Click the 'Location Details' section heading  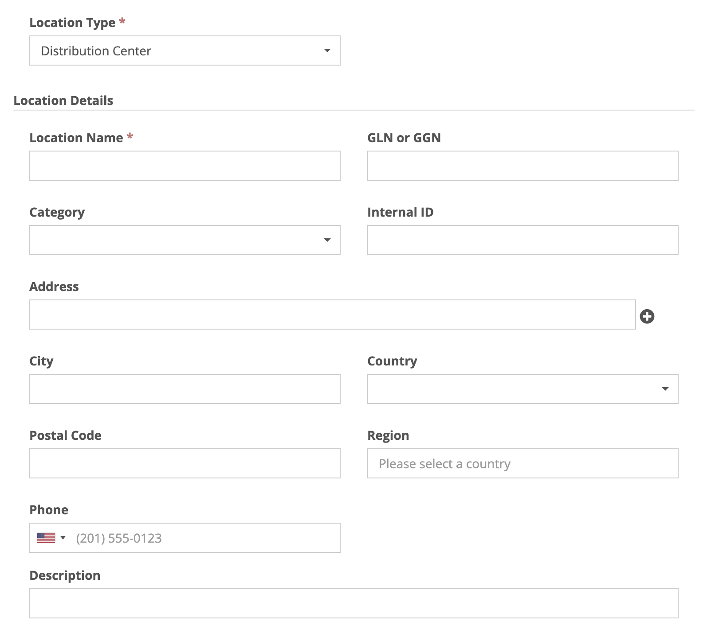[x=63, y=101]
